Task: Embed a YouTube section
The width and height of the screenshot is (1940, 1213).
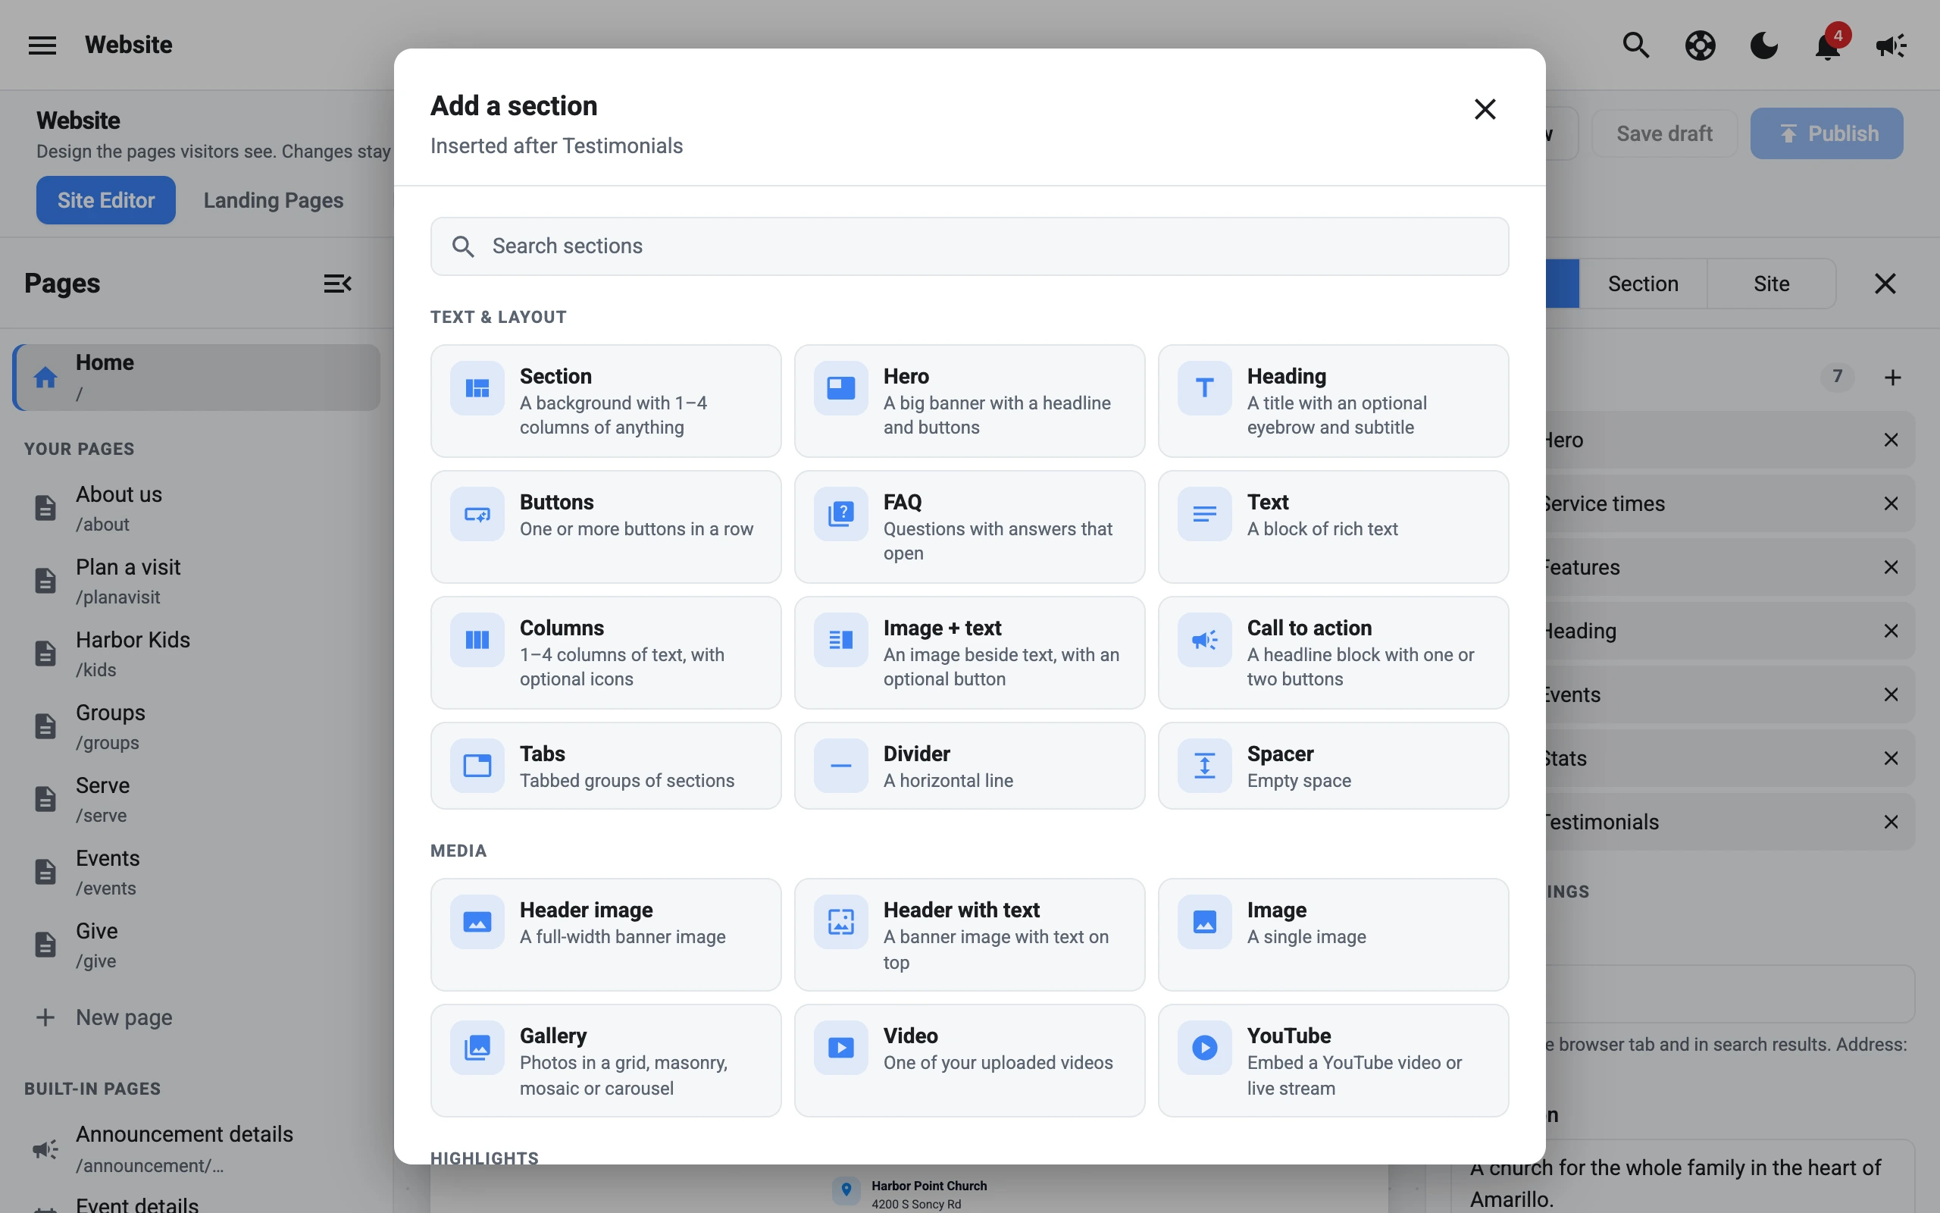Action: click(x=1333, y=1061)
